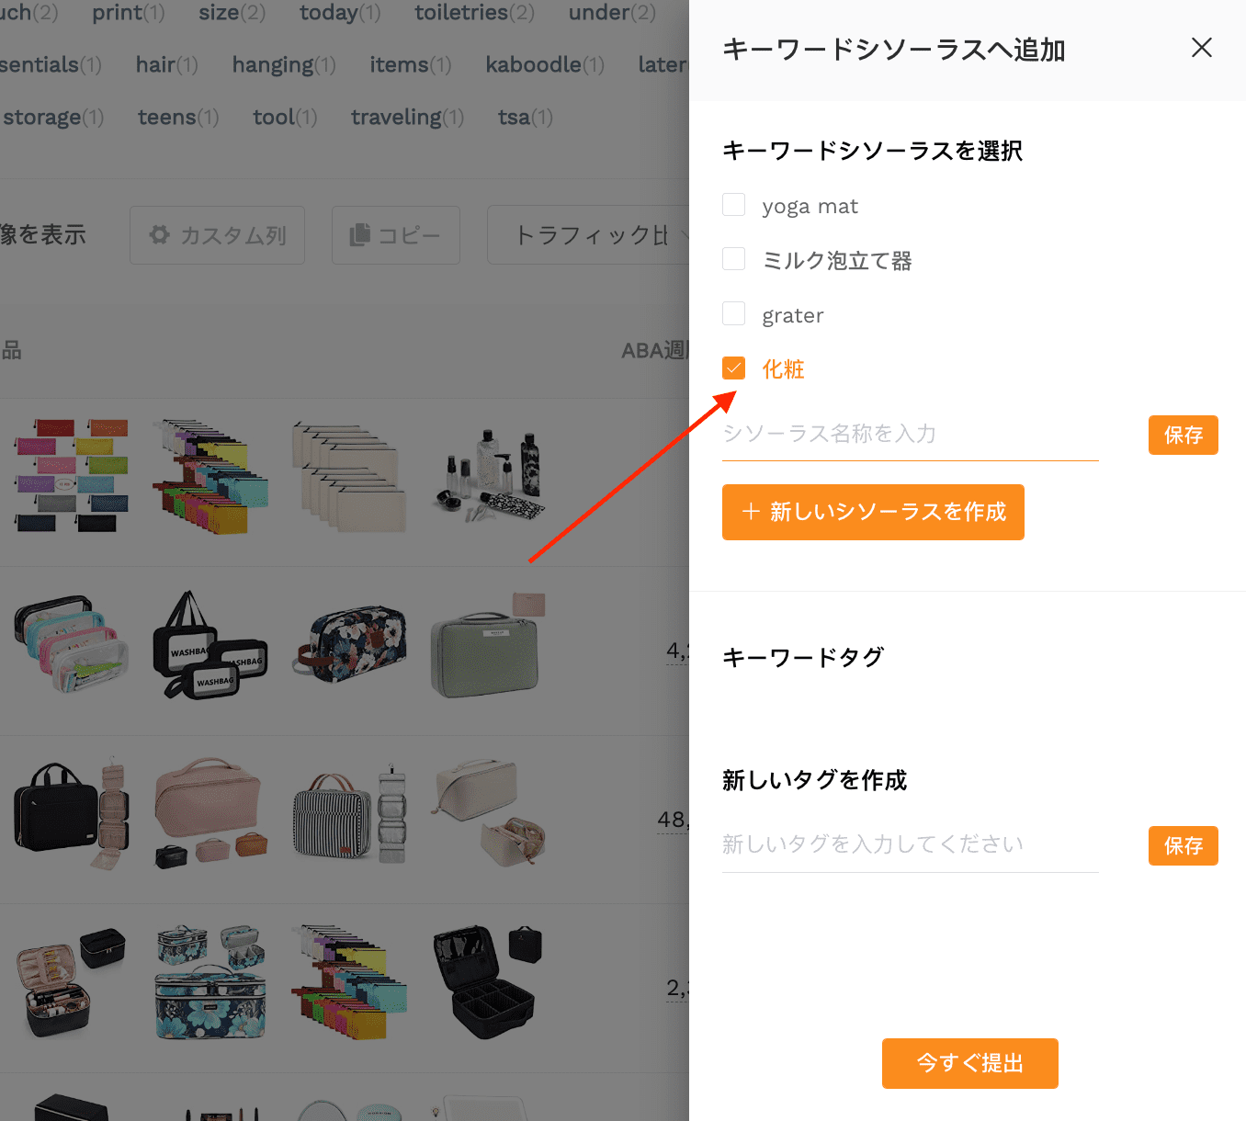Save the new tag with 保存 button
This screenshot has width=1246, height=1121.
click(x=1183, y=845)
